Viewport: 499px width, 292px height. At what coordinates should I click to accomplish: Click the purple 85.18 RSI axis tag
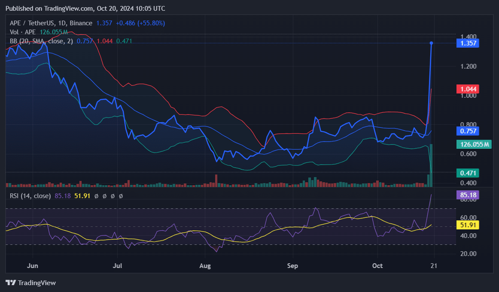click(x=469, y=195)
